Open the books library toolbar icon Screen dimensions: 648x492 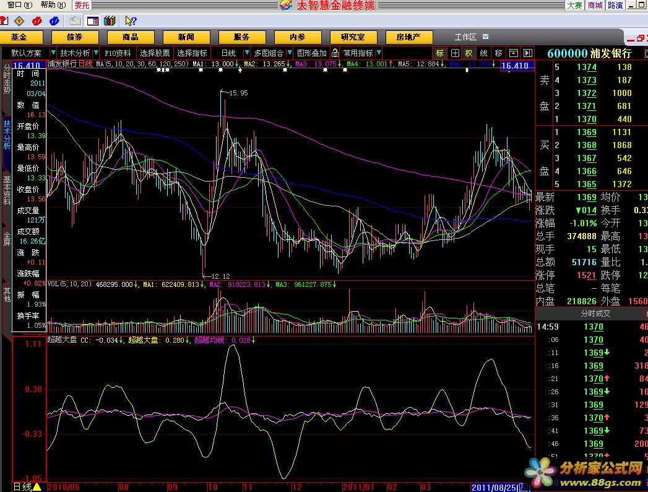(110, 20)
